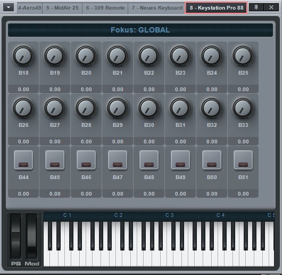The image size is (282, 275).
Task: Click knob B24
Action: pyautogui.click(x=212, y=55)
